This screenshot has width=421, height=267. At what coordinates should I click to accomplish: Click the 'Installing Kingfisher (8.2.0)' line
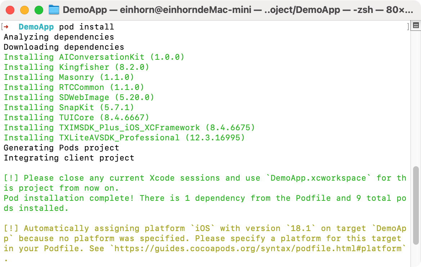tap(76, 67)
